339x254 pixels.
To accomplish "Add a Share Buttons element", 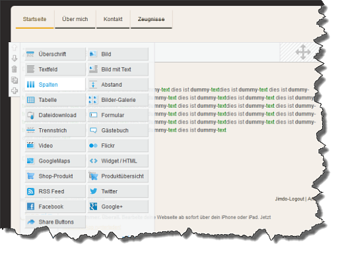I will [55, 222].
